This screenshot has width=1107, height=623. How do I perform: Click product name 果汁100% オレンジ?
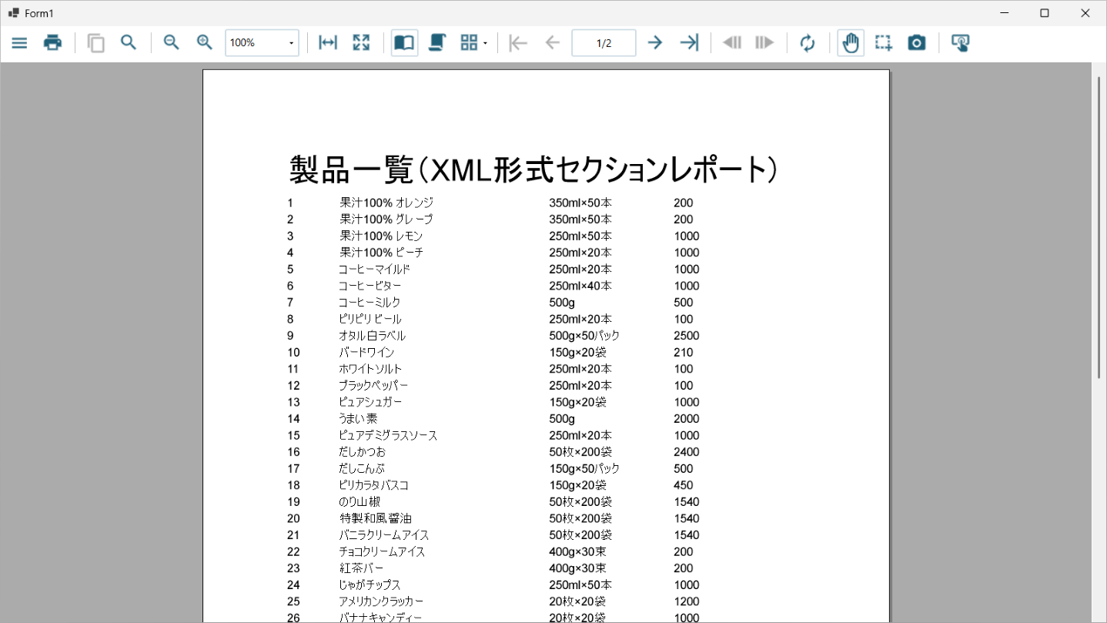point(386,203)
